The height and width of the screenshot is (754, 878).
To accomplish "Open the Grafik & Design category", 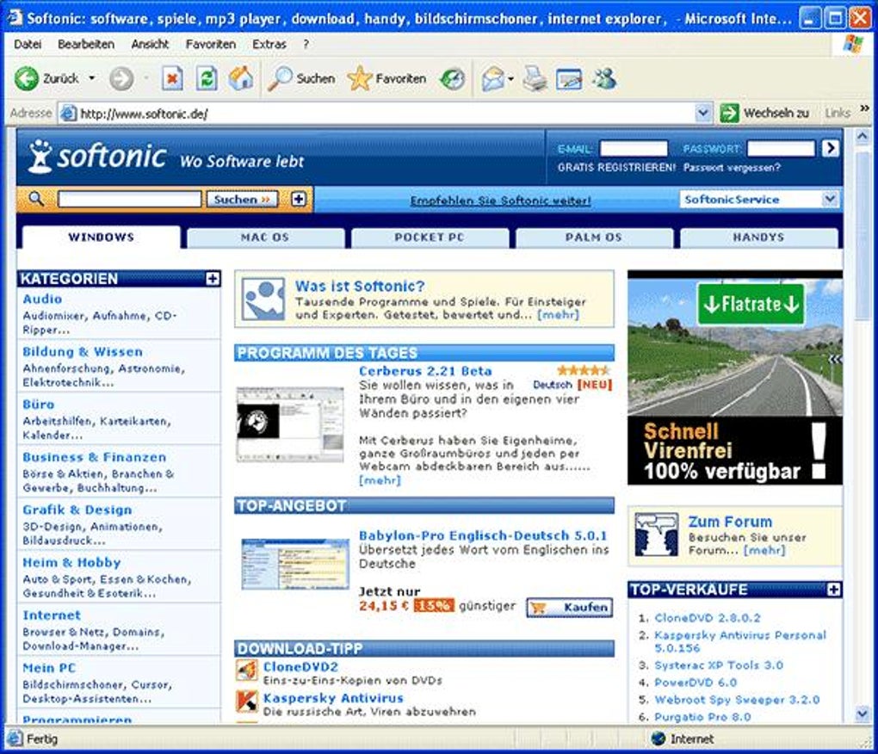I will click(77, 510).
